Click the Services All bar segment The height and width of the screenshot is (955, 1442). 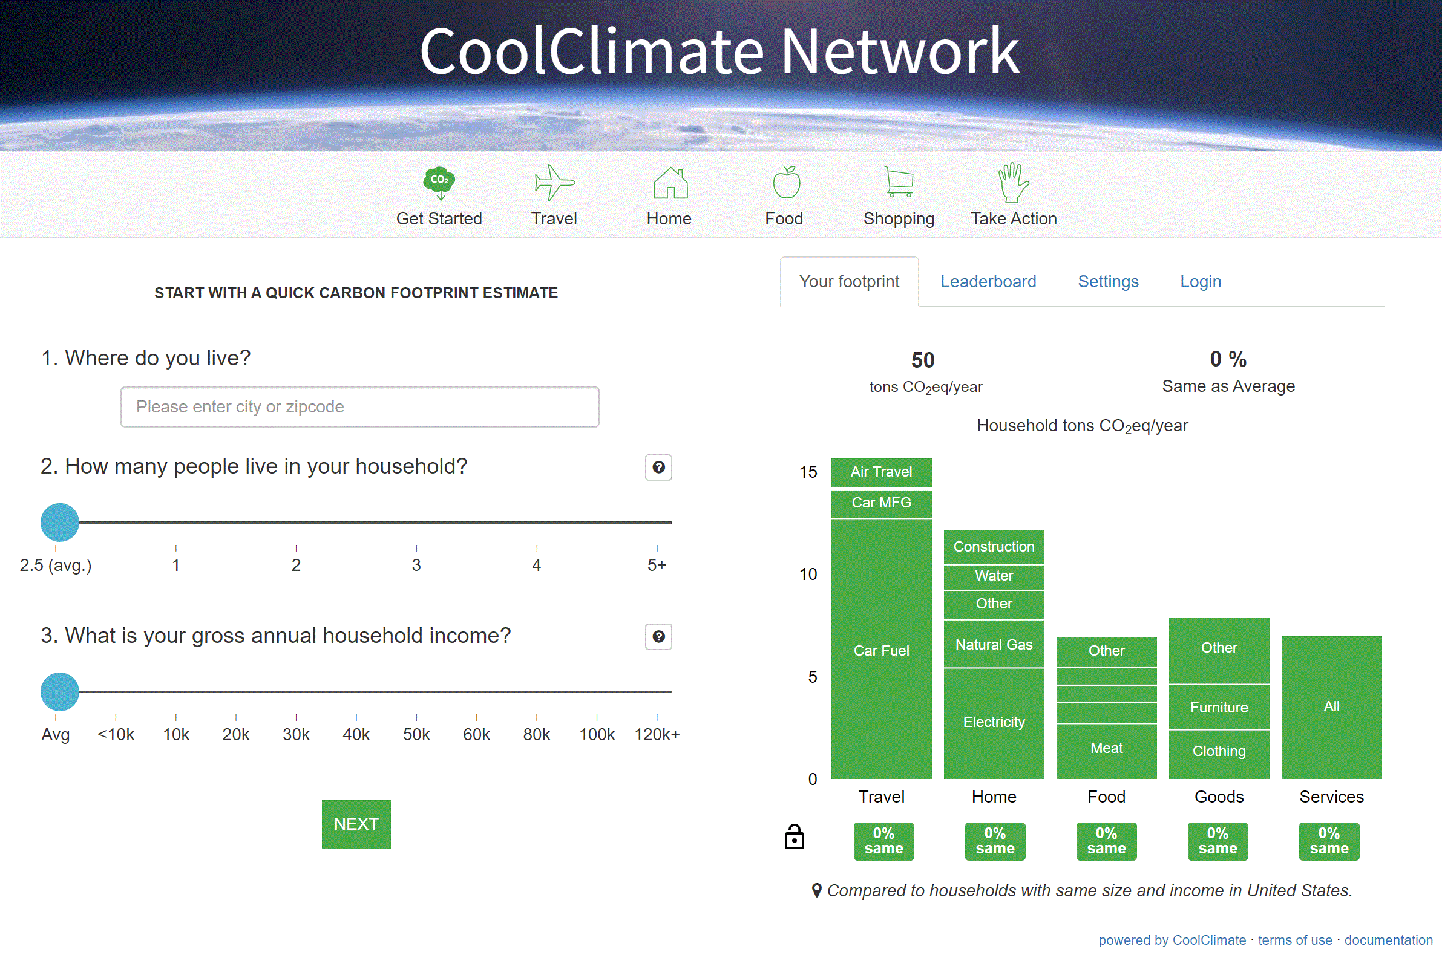coord(1332,707)
